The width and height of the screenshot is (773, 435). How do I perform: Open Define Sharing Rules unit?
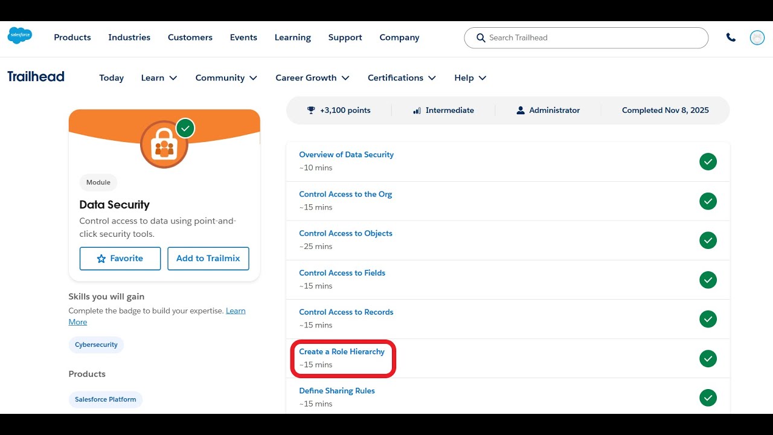pyautogui.click(x=337, y=391)
